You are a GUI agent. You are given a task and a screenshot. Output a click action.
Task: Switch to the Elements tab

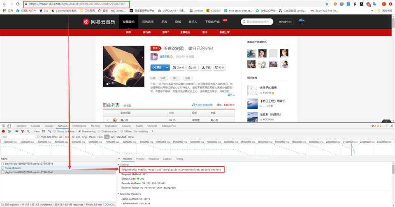(x=21, y=126)
